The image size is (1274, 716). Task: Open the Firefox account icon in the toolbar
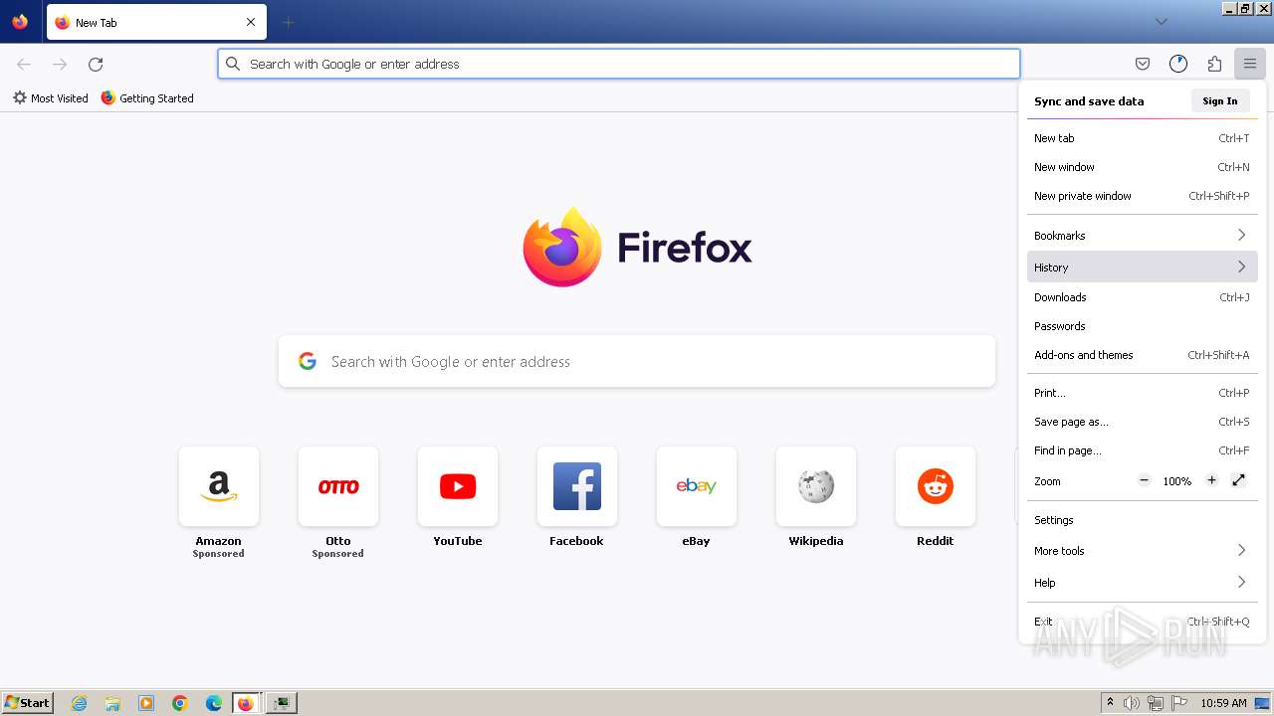pyautogui.click(x=1178, y=64)
